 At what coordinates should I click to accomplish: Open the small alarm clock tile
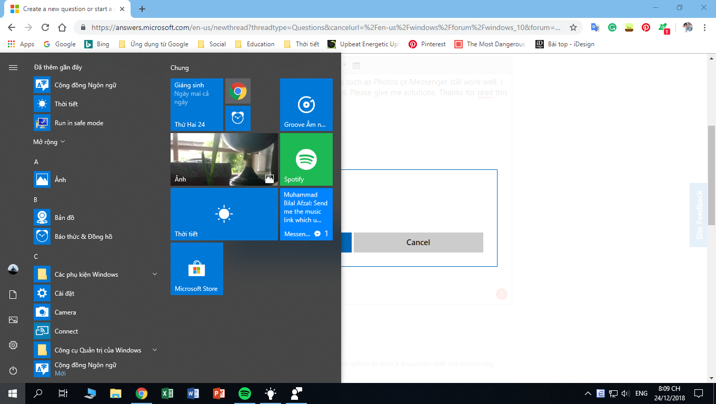[238, 118]
